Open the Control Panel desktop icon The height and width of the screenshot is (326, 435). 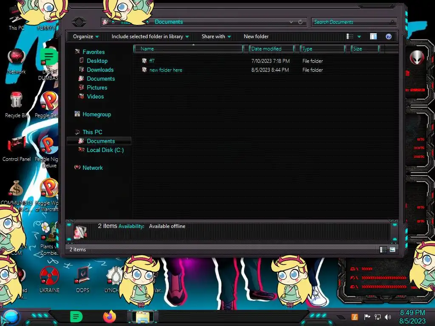click(x=17, y=149)
